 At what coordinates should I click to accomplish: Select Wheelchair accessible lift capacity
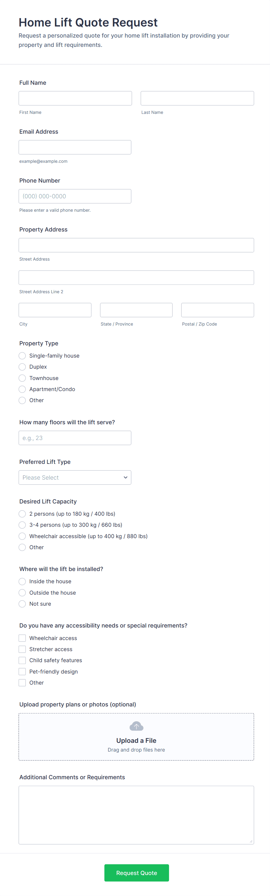(22, 536)
